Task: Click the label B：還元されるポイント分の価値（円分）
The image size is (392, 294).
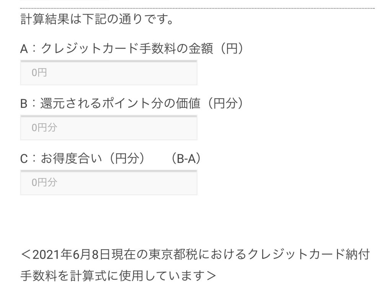Action: [x=134, y=103]
